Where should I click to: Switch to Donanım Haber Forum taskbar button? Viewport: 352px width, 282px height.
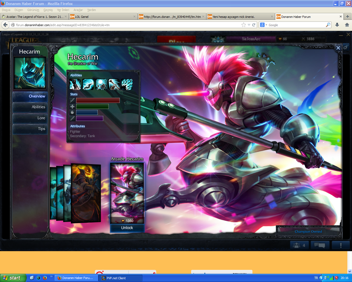click(76, 278)
